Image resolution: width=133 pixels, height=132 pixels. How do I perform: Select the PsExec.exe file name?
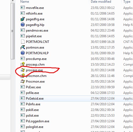(34, 87)
